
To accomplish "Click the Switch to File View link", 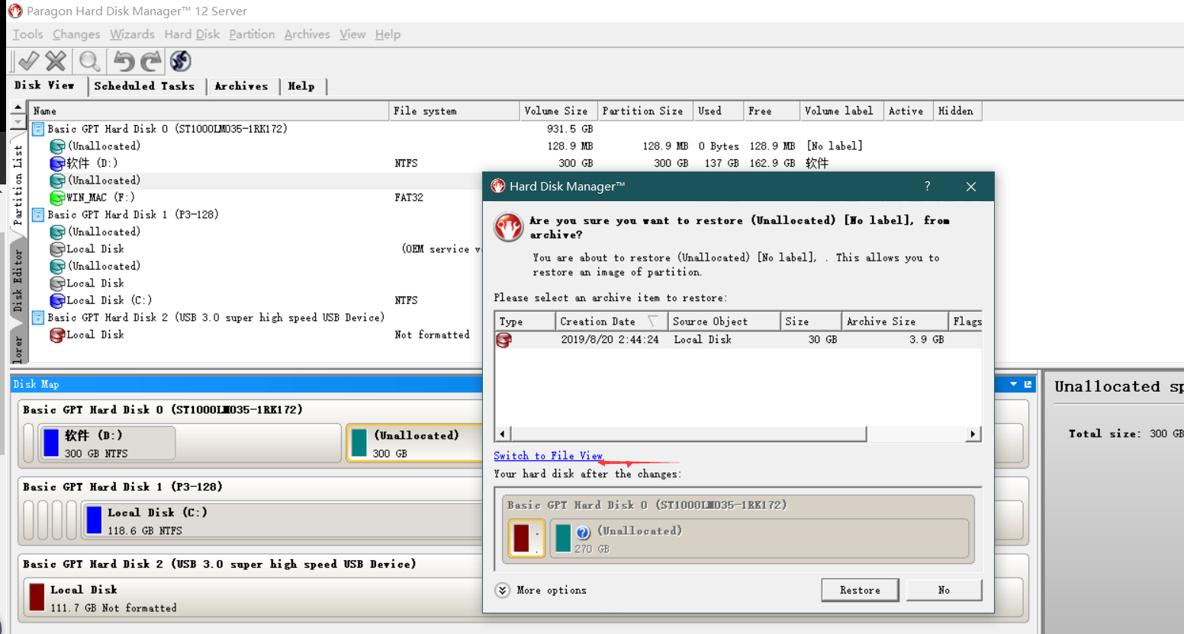I will click(548, 456).
